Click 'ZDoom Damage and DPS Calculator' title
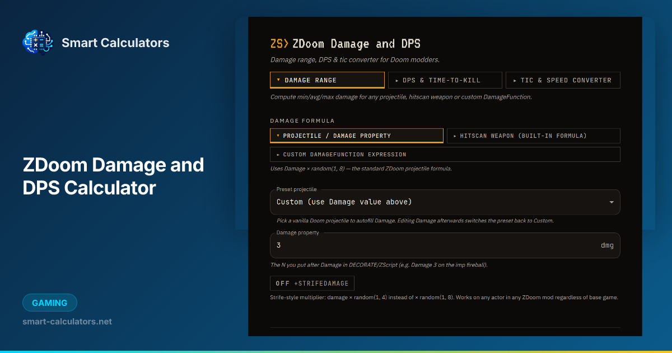The image size is (672, 353). click(113, 176)
